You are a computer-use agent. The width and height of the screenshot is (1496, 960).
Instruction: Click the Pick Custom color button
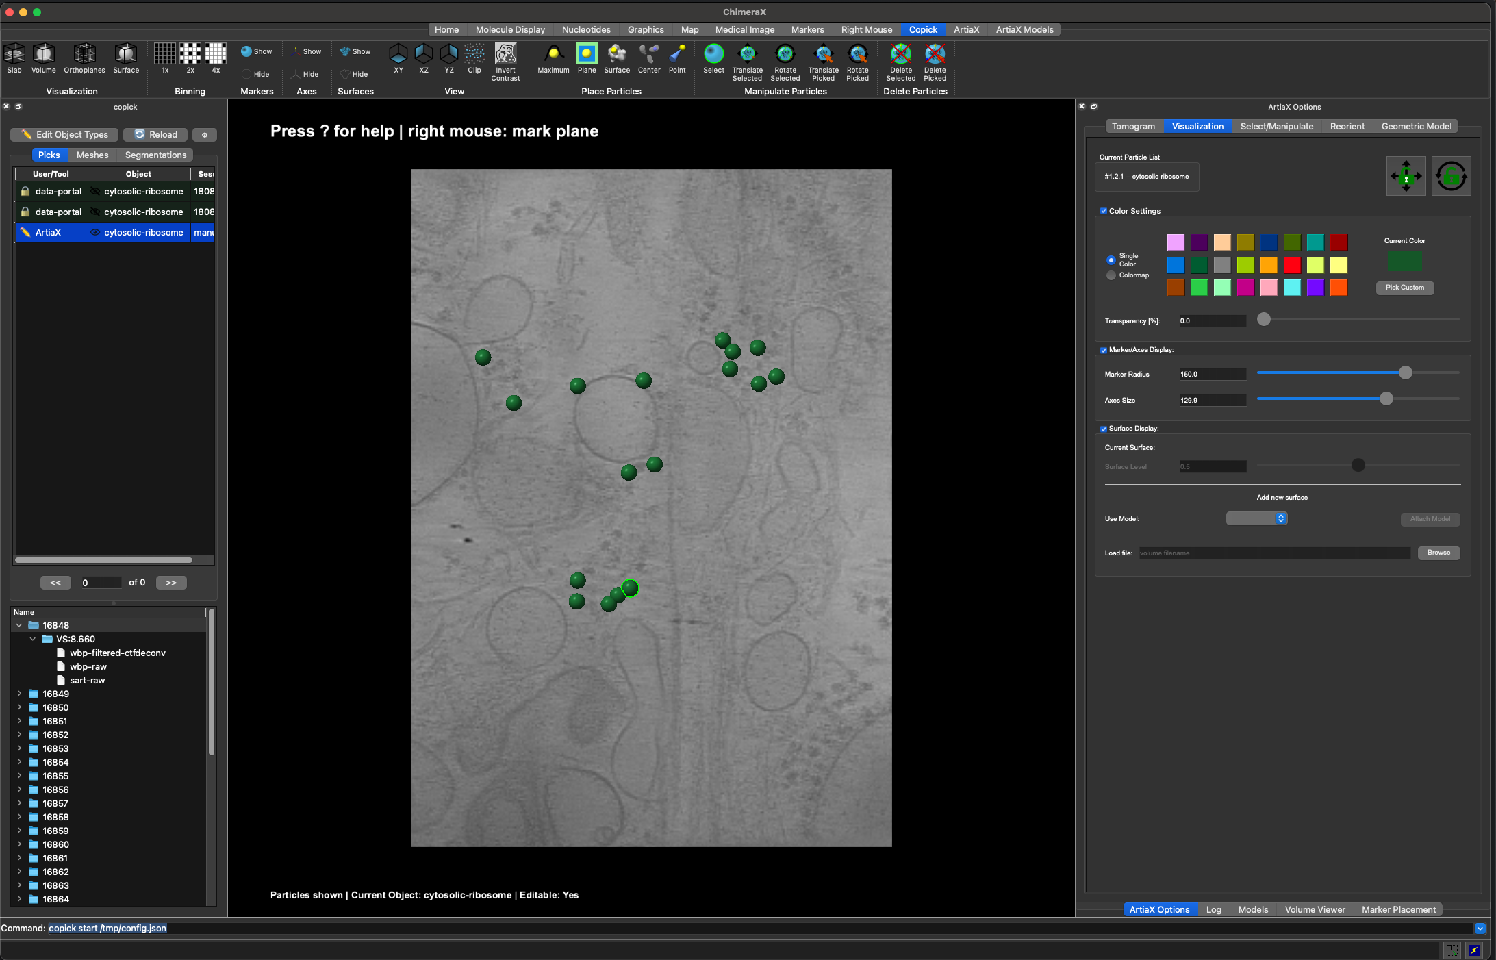coord(1404,288)
